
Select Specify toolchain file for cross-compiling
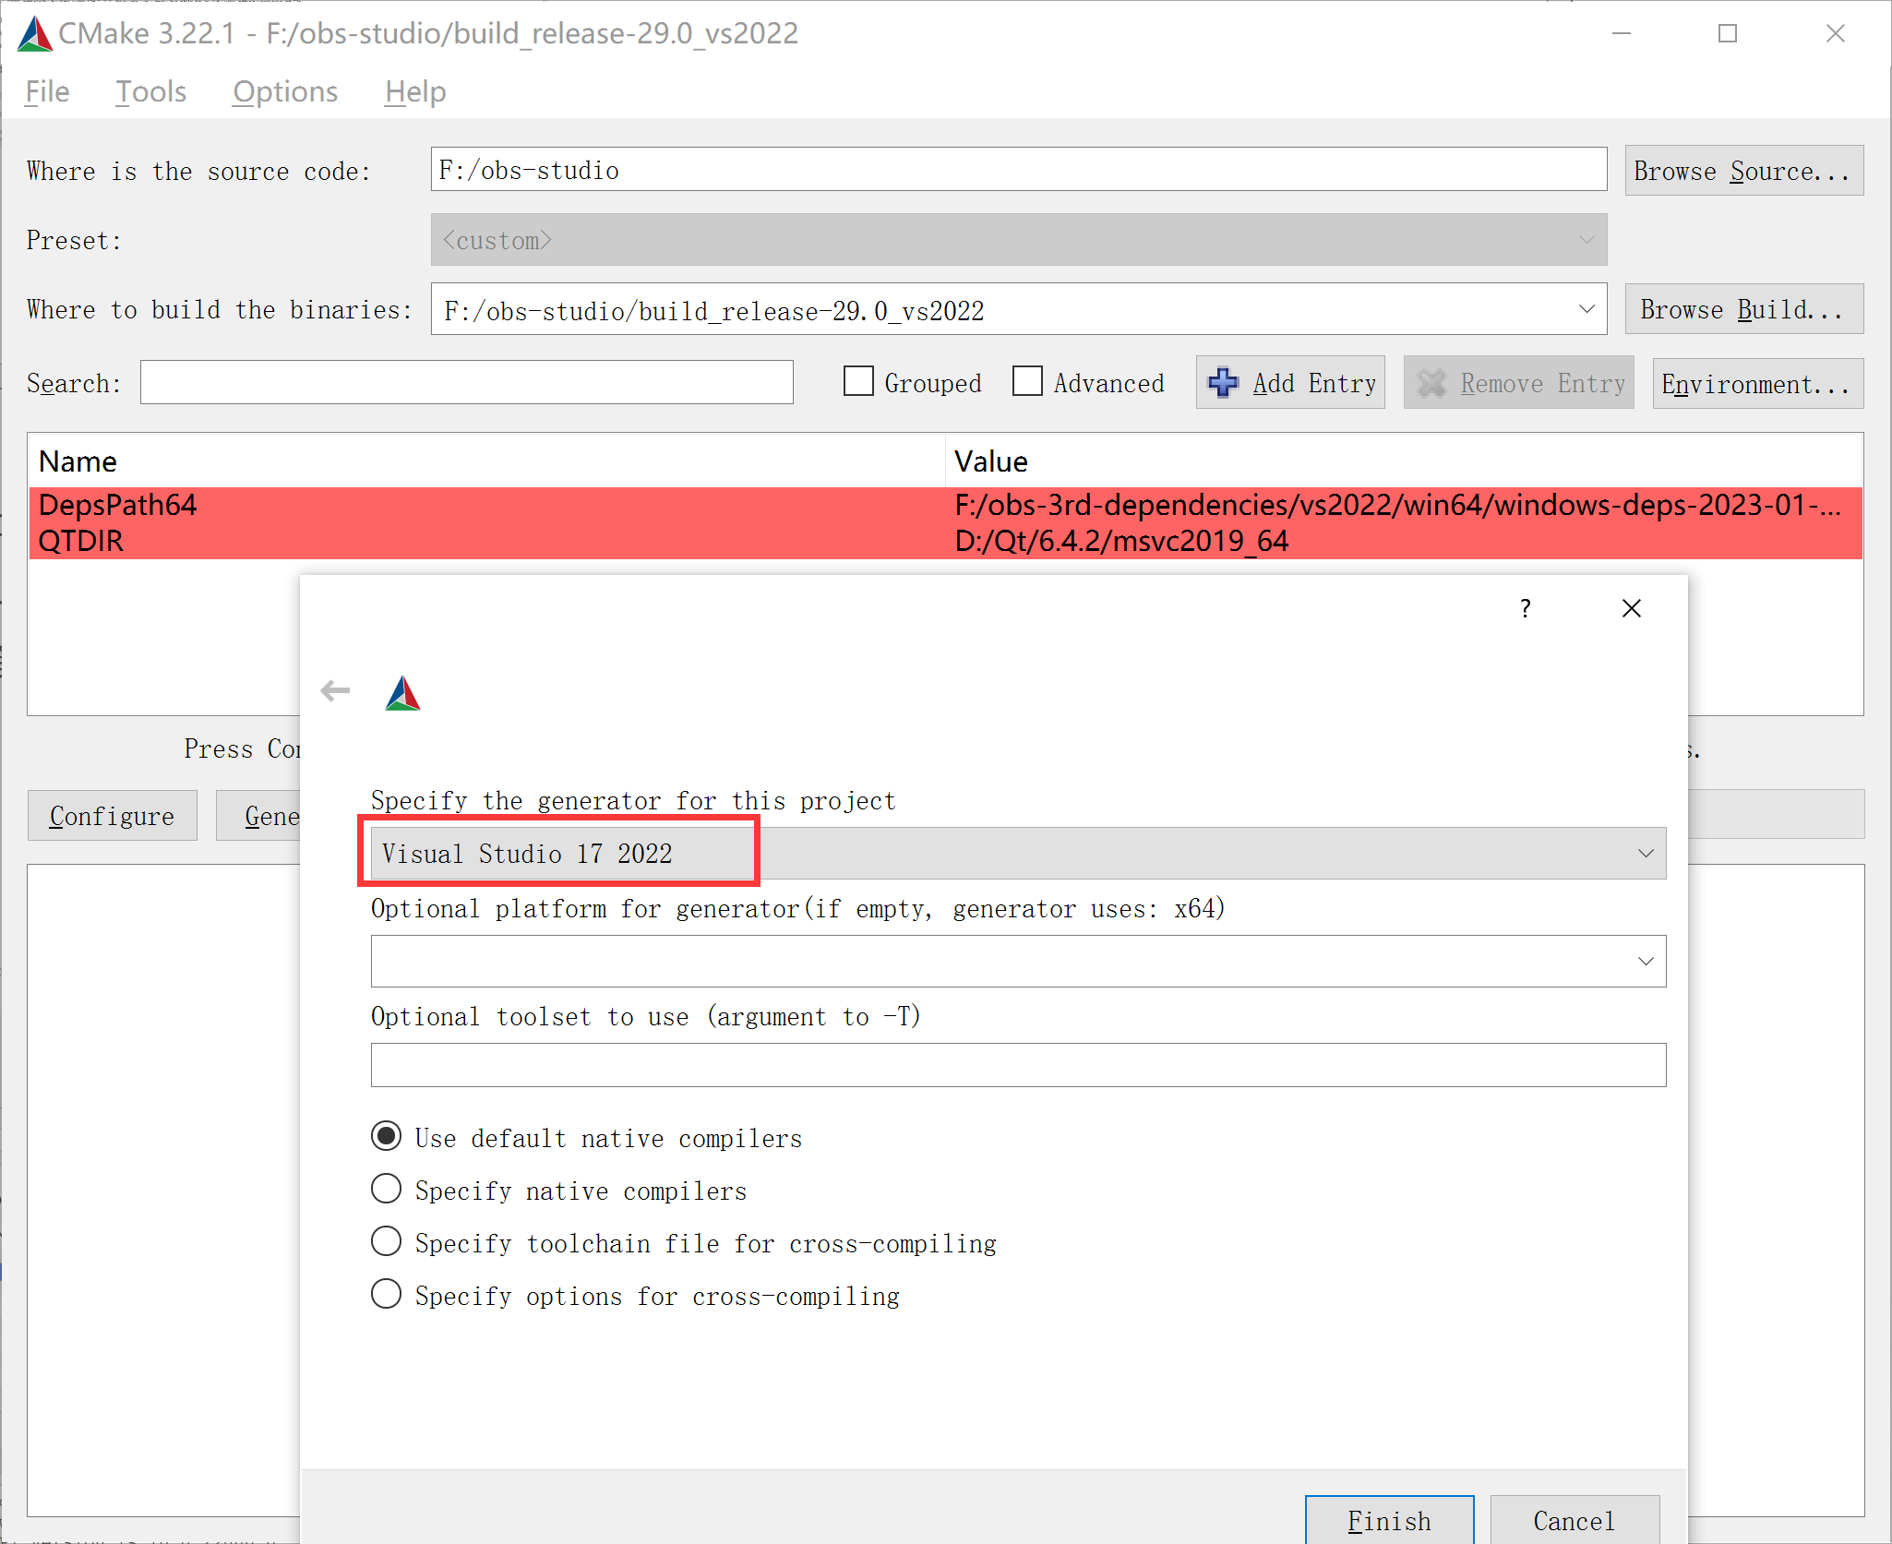[386, 1241]
